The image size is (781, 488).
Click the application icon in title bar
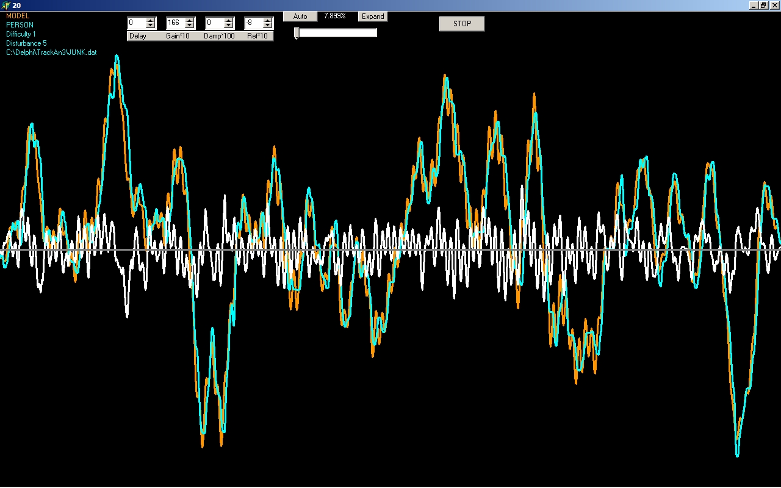6,5
